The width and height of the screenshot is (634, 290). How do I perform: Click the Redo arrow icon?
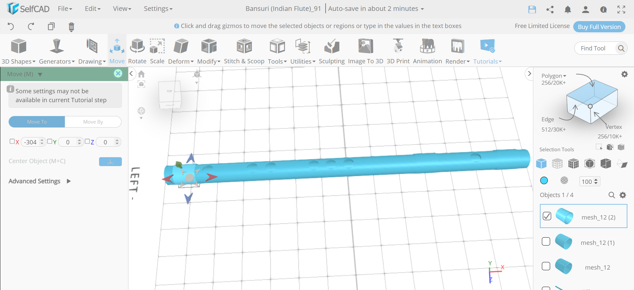point(31,26)
